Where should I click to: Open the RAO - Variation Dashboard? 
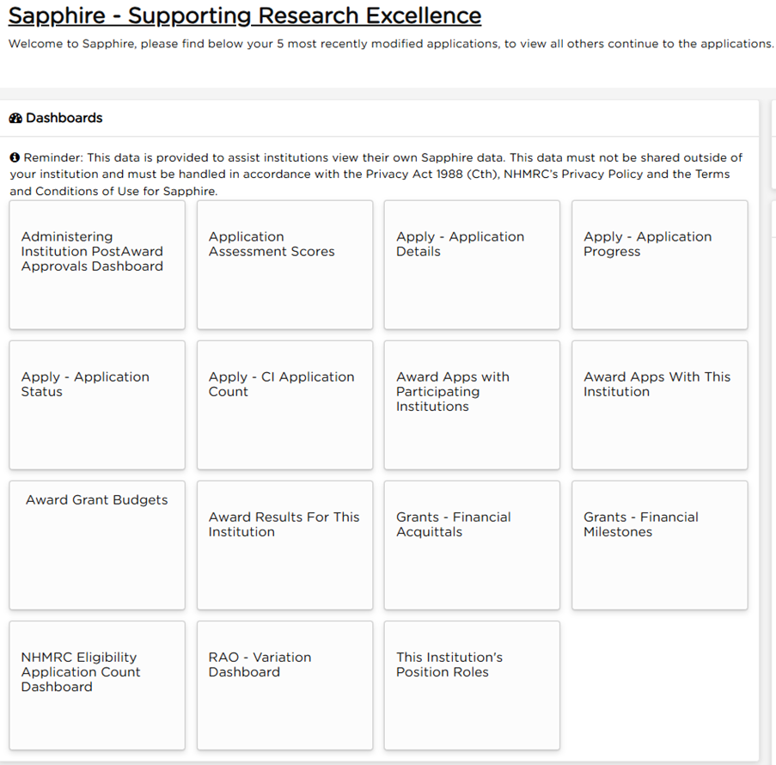pos(284,684)
